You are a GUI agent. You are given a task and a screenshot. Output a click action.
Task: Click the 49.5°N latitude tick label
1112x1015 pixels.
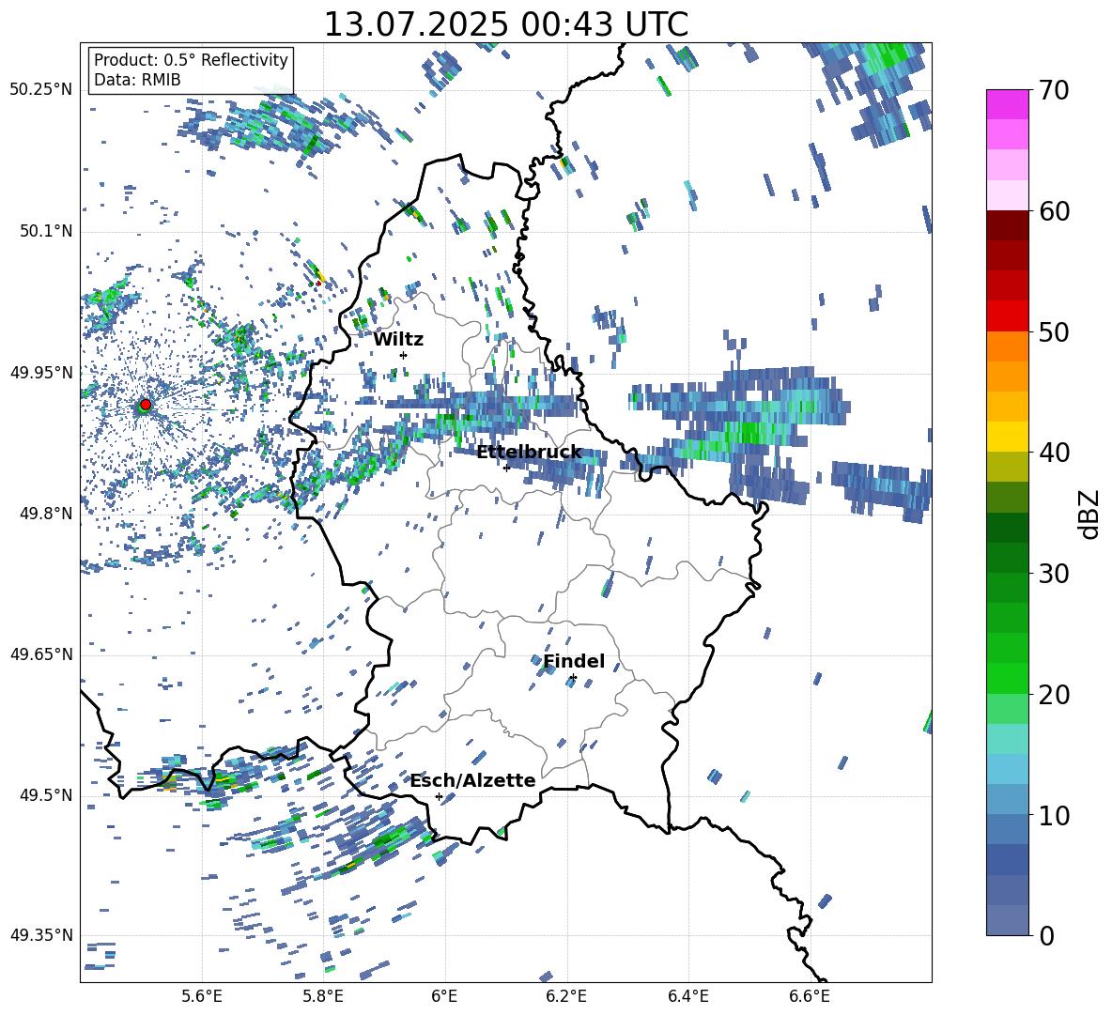point(45,795)
